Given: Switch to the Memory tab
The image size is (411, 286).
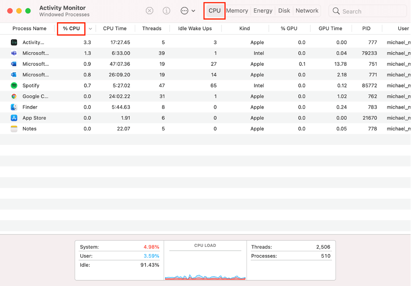Looking at the screenshot, I should coord(237,11).
